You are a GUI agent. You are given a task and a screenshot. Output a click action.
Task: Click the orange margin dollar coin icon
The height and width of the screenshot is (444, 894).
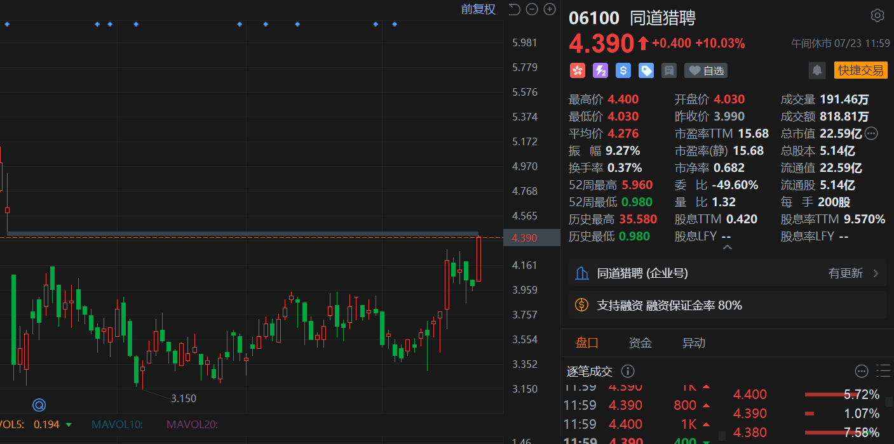click(x=581, y=305)
